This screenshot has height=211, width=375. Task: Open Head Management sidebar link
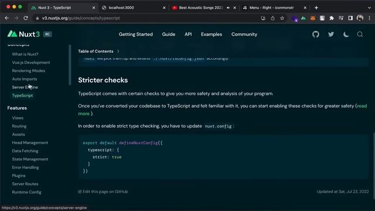click(x=30, y=142)
